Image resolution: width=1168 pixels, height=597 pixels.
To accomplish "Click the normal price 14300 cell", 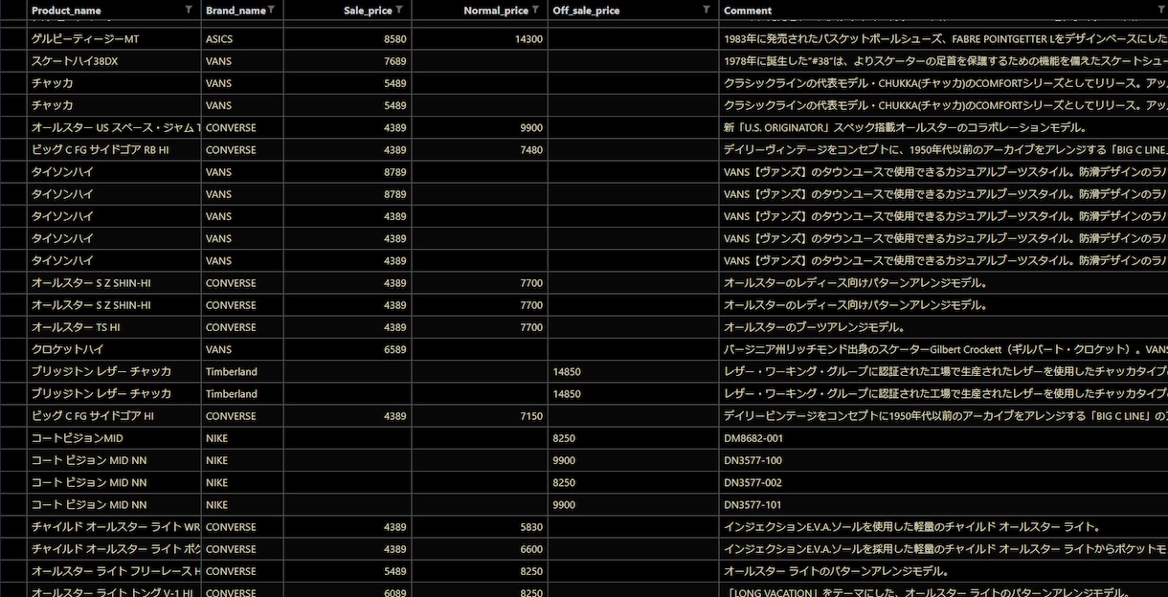I will tap(480, 39).
